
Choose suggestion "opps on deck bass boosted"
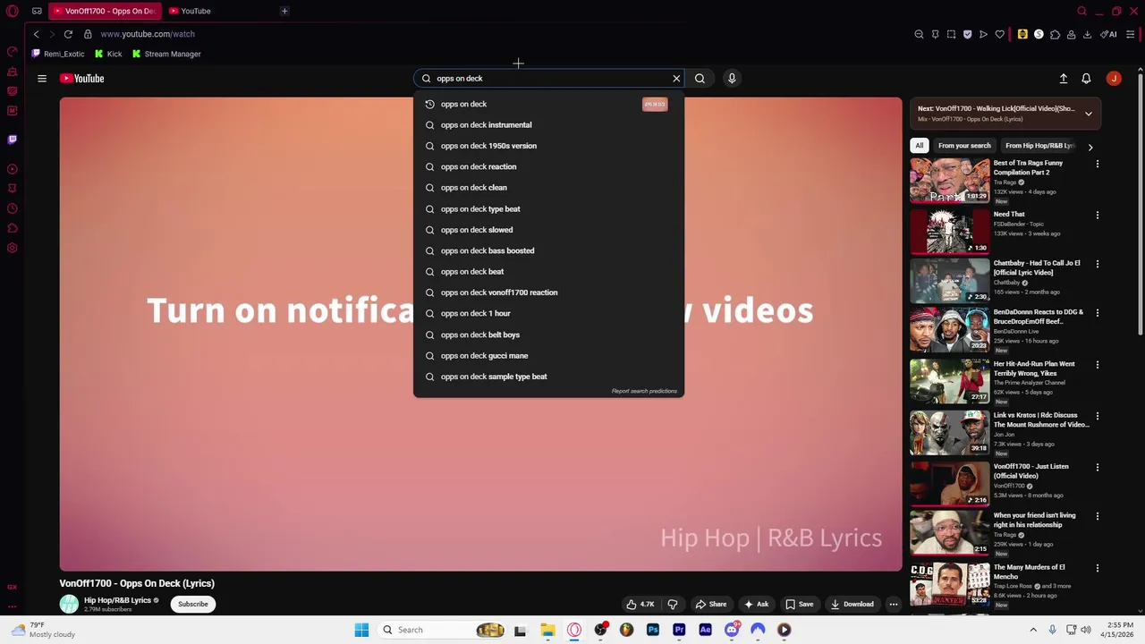(x=548, y=250)
